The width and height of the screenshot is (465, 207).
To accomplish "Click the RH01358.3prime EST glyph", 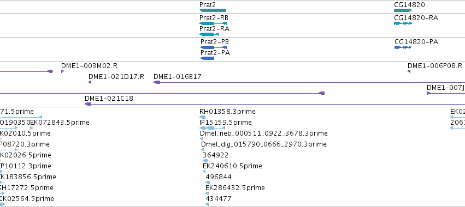I will point(203,117).
